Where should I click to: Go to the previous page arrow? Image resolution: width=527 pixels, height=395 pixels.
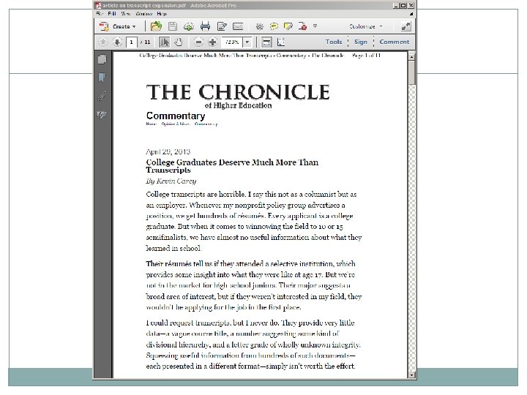(x=103, y=42)
